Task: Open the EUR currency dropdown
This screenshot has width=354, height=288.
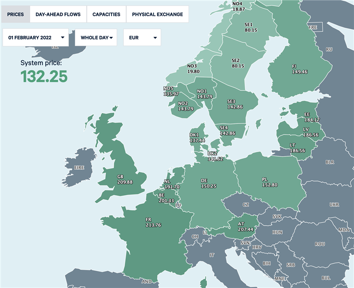Action: click(x=142, y=38)
